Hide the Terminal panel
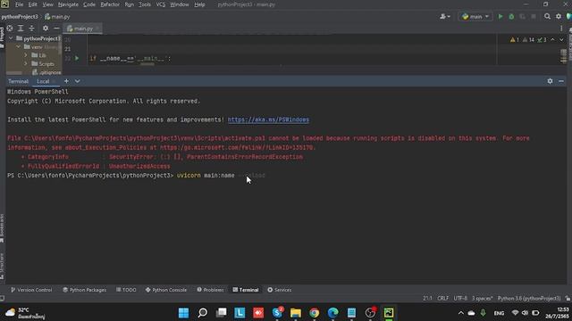This screenshot has height=321, width=572. [561, 81]
